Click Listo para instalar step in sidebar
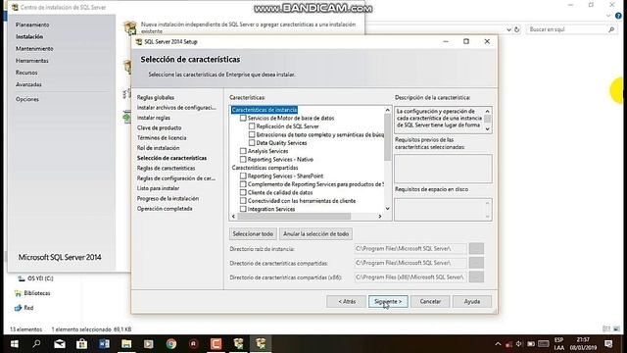This screenshot has height=353, width=627. (x=158, y=188)
